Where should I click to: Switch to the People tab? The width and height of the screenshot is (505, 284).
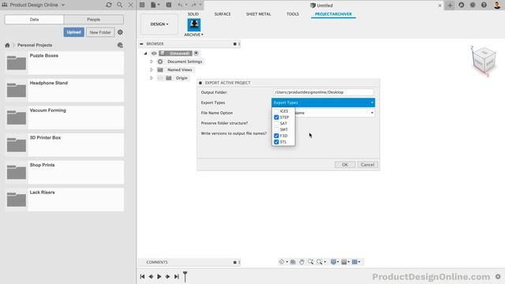[x=93, y=19]
